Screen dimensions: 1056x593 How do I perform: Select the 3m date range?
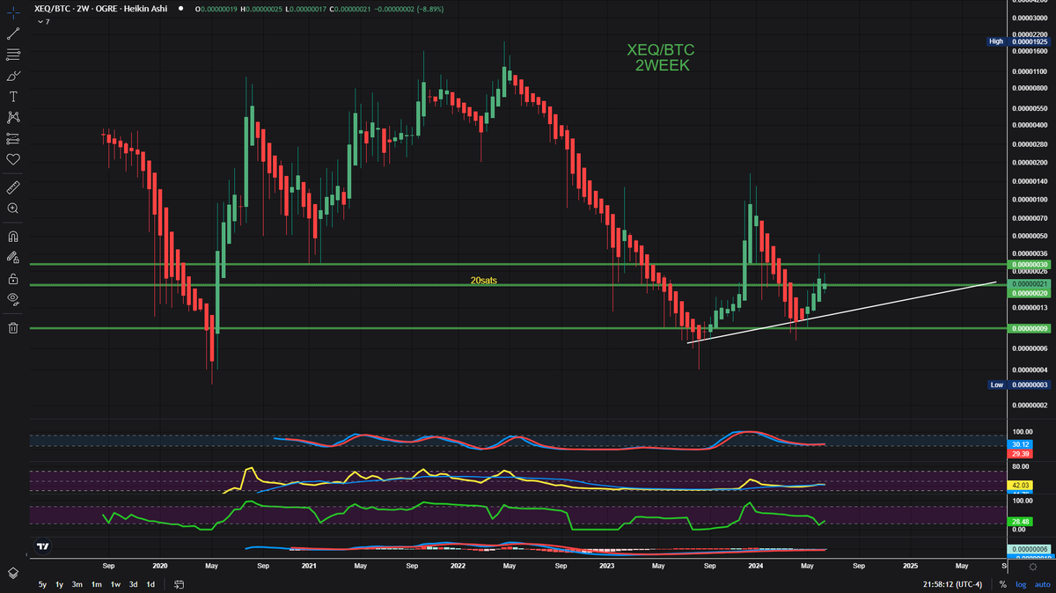coord(77,584)
